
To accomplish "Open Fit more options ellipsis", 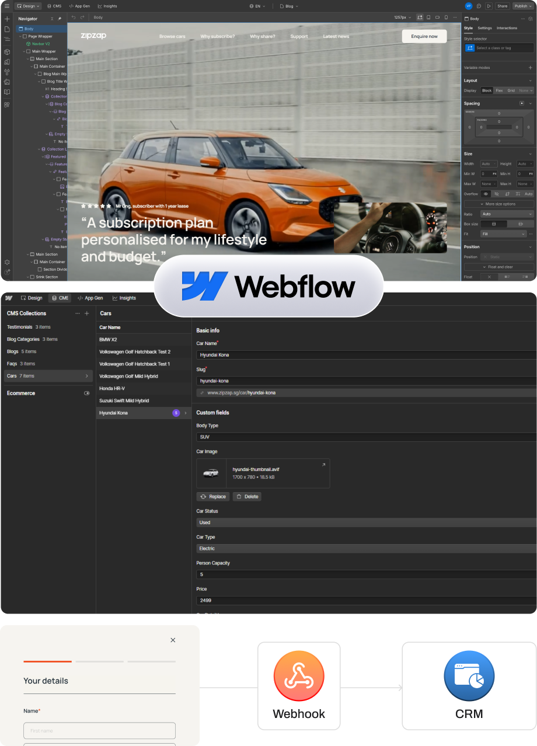I will pos(531,234).
